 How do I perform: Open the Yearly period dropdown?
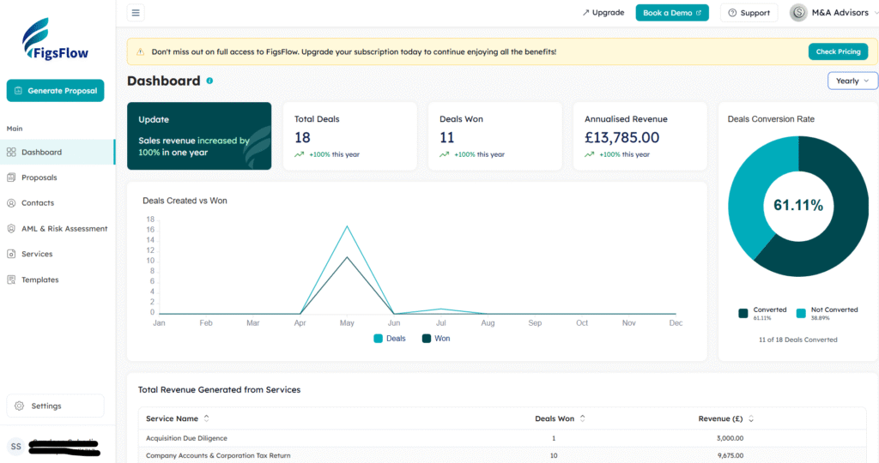(852, 81)
